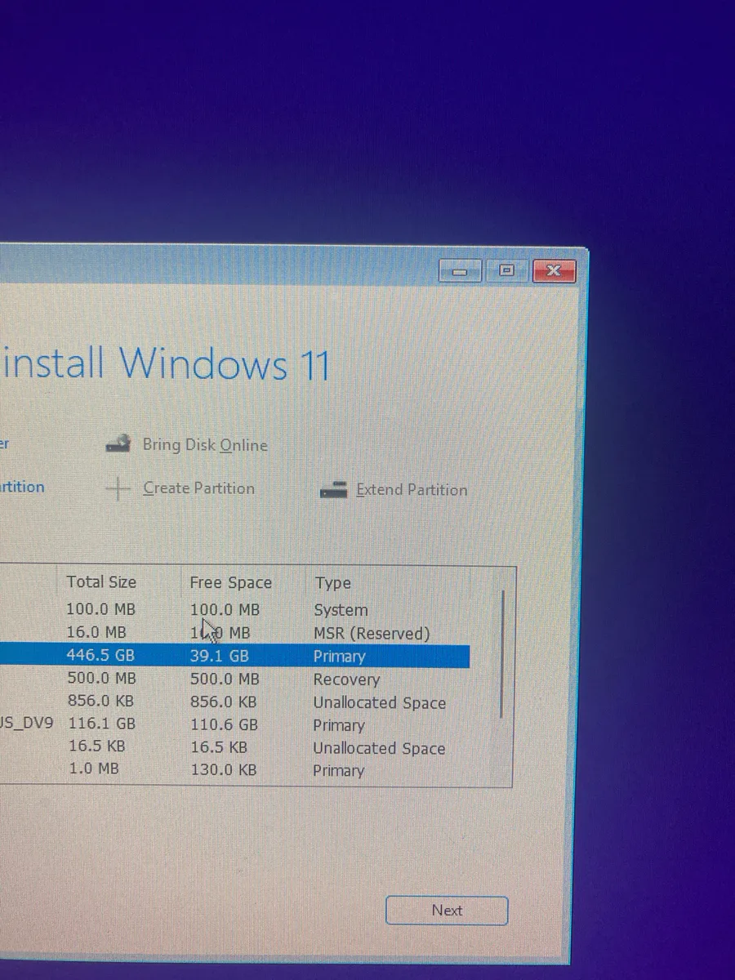This screenshot has height=980, width=735.
Task: Minimize the Windows 11 setup window
Action: click(461, 270)
